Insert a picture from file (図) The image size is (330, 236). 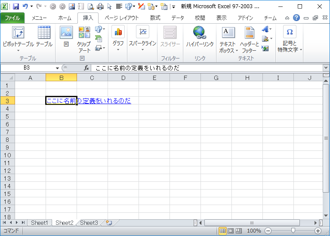[x=66, y=37]
